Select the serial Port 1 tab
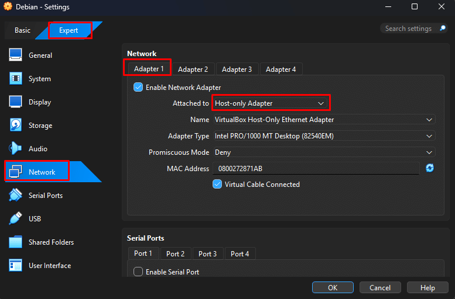455x299 pixels. (x=143, y=253)
